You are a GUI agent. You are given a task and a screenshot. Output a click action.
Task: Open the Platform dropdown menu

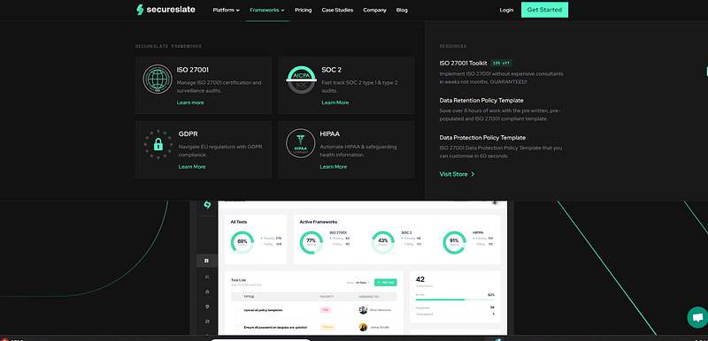point(226,10)
